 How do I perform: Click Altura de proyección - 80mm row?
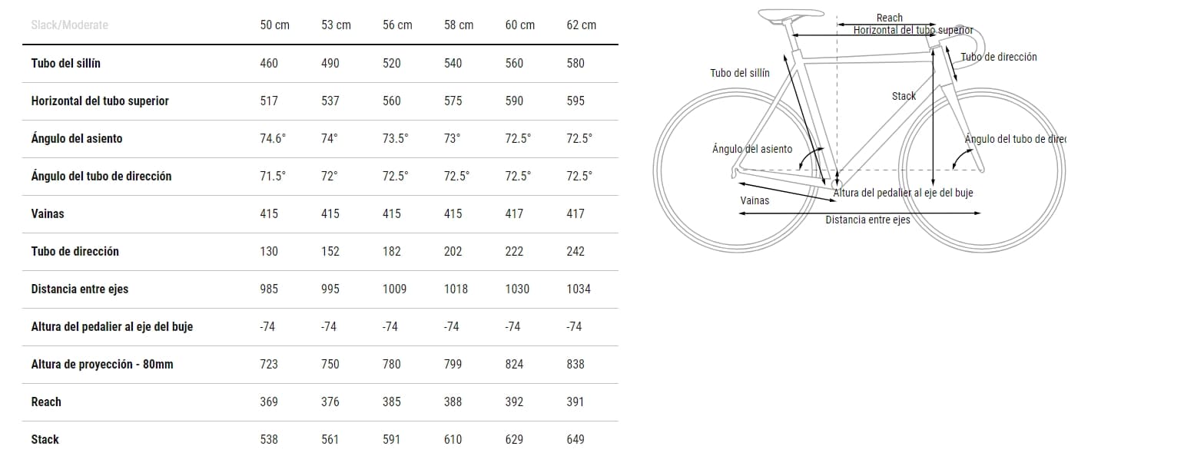coord(320,365)
